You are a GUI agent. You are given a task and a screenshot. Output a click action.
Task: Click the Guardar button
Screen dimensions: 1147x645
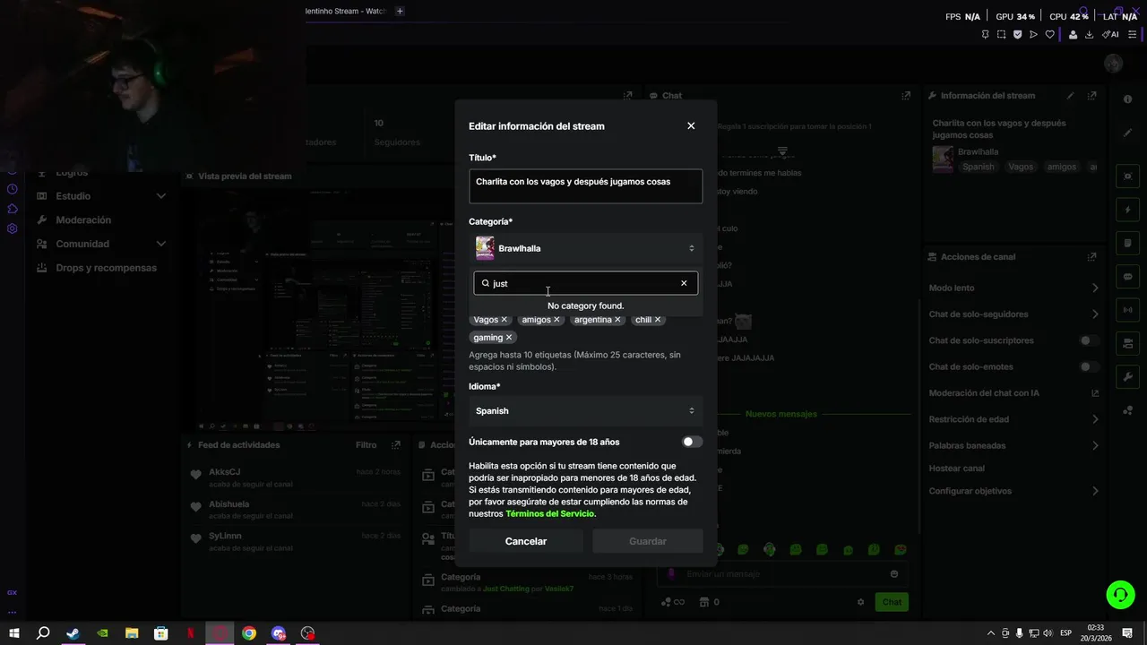[x=648, y=541]
